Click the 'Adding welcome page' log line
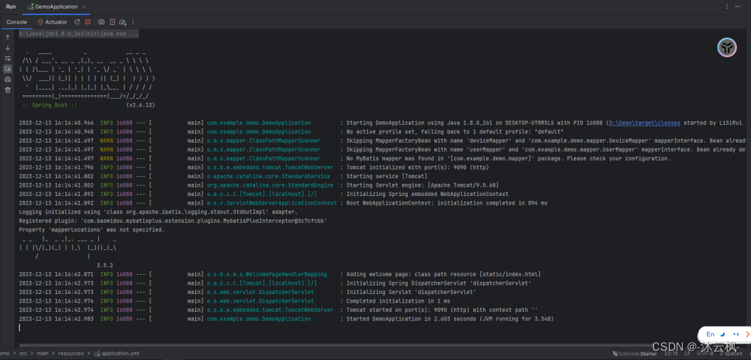Image resolution: width=751 pixels, height=360 pixels. coord(280,274)
